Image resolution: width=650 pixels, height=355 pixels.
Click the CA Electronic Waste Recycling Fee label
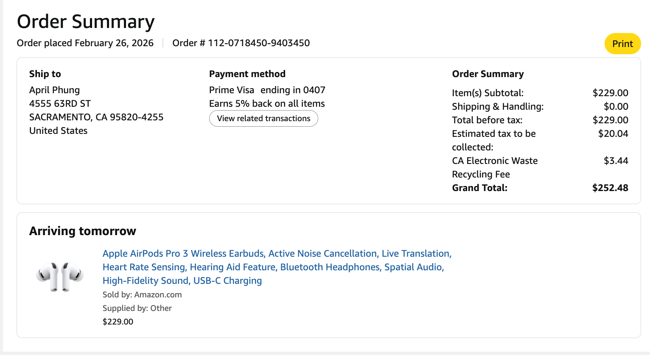click(495, 167)
